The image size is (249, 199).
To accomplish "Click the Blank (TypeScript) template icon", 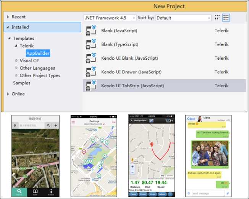I will [91, 44].
